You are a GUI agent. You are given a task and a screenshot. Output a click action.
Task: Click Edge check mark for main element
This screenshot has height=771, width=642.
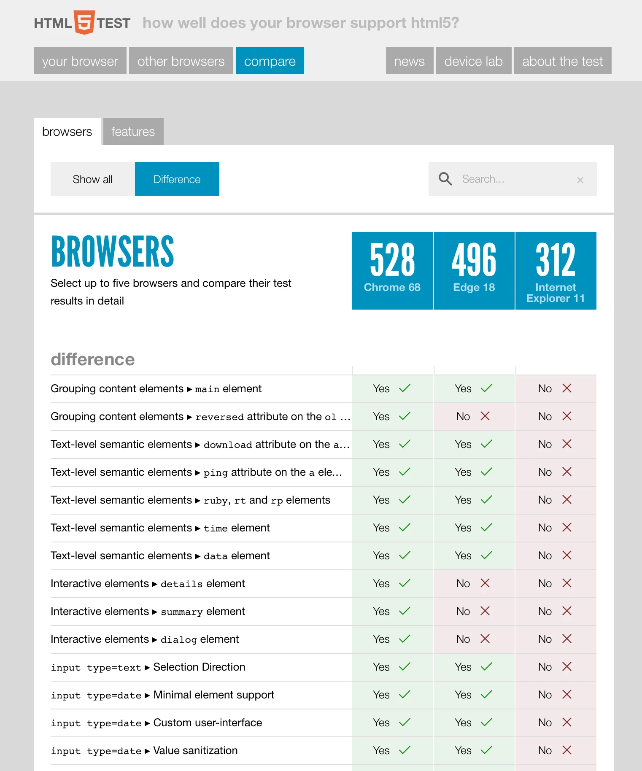pyautogui.click(x=486, y=388)
